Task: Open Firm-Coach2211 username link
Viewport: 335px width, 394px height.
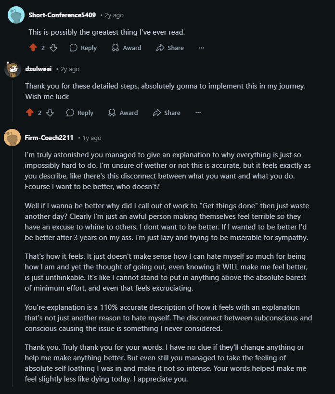Action: (x=49, y=138)
